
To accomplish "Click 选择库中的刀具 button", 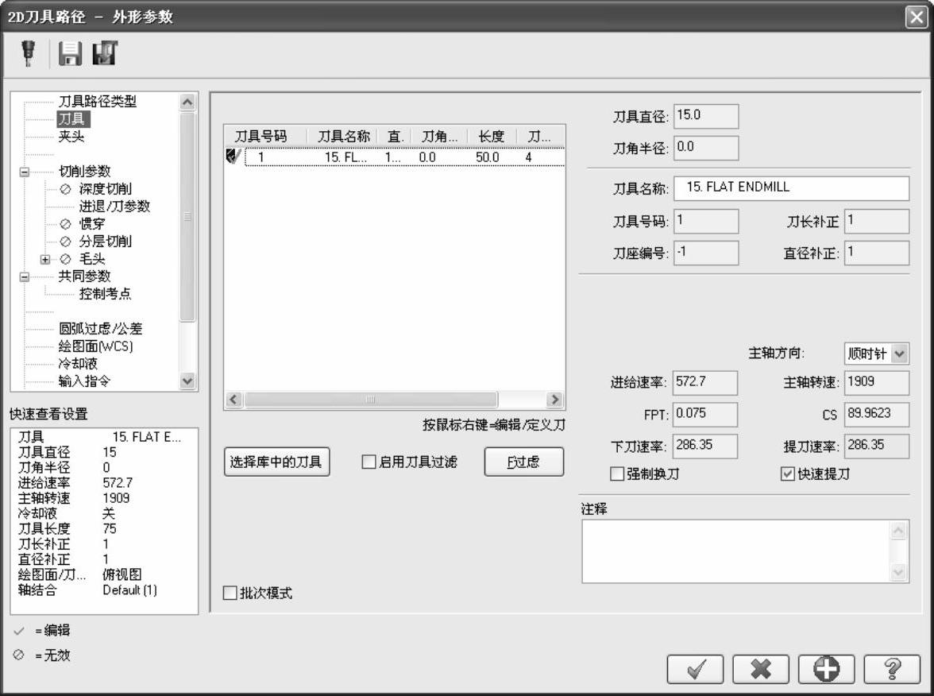I will pos(277,462).
